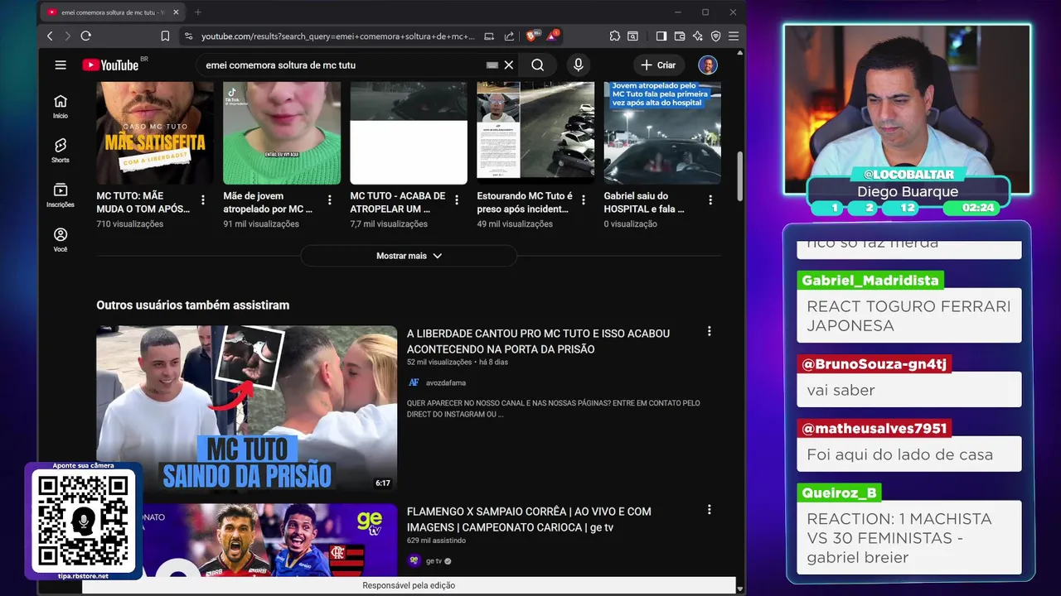Open options for 'Mãe de jovem atropelado' short
This screenshot has height=596, width=1061.
tap(330, 199)
